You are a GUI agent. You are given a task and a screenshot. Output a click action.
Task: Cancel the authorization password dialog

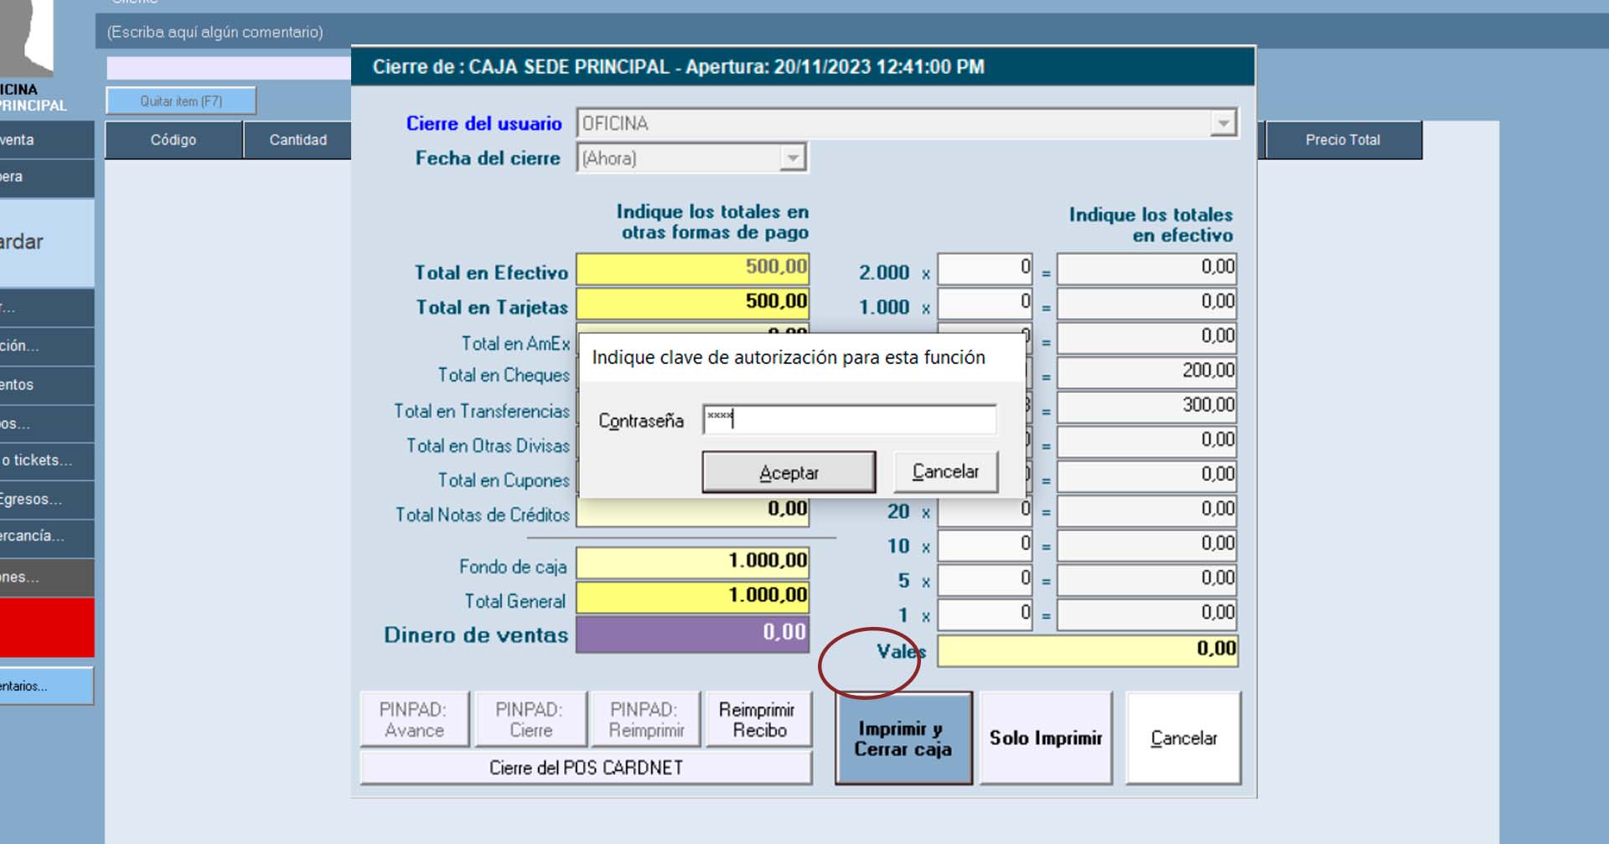click(945, 472)
